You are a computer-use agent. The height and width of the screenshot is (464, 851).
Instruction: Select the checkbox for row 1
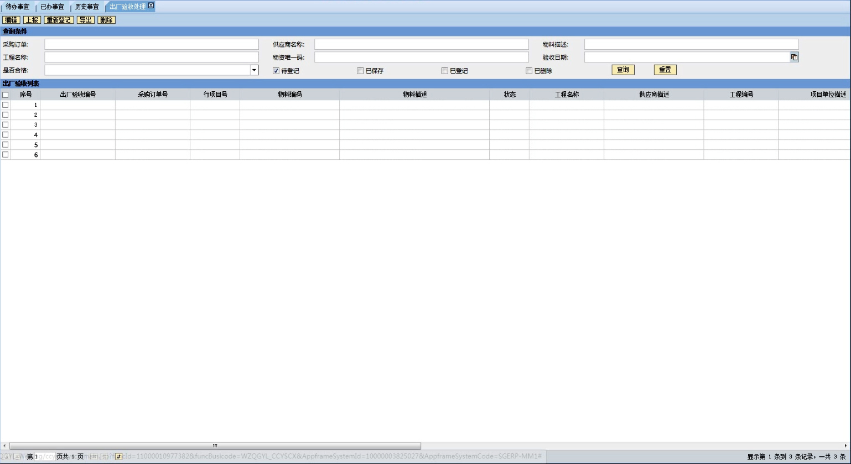[6, 105]
